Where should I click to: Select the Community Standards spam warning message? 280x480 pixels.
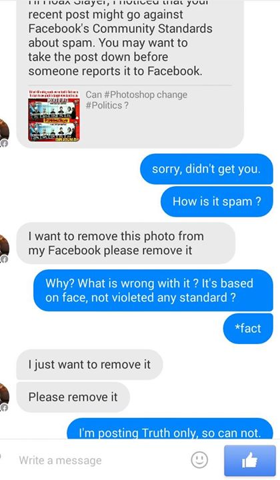[130, 74]
